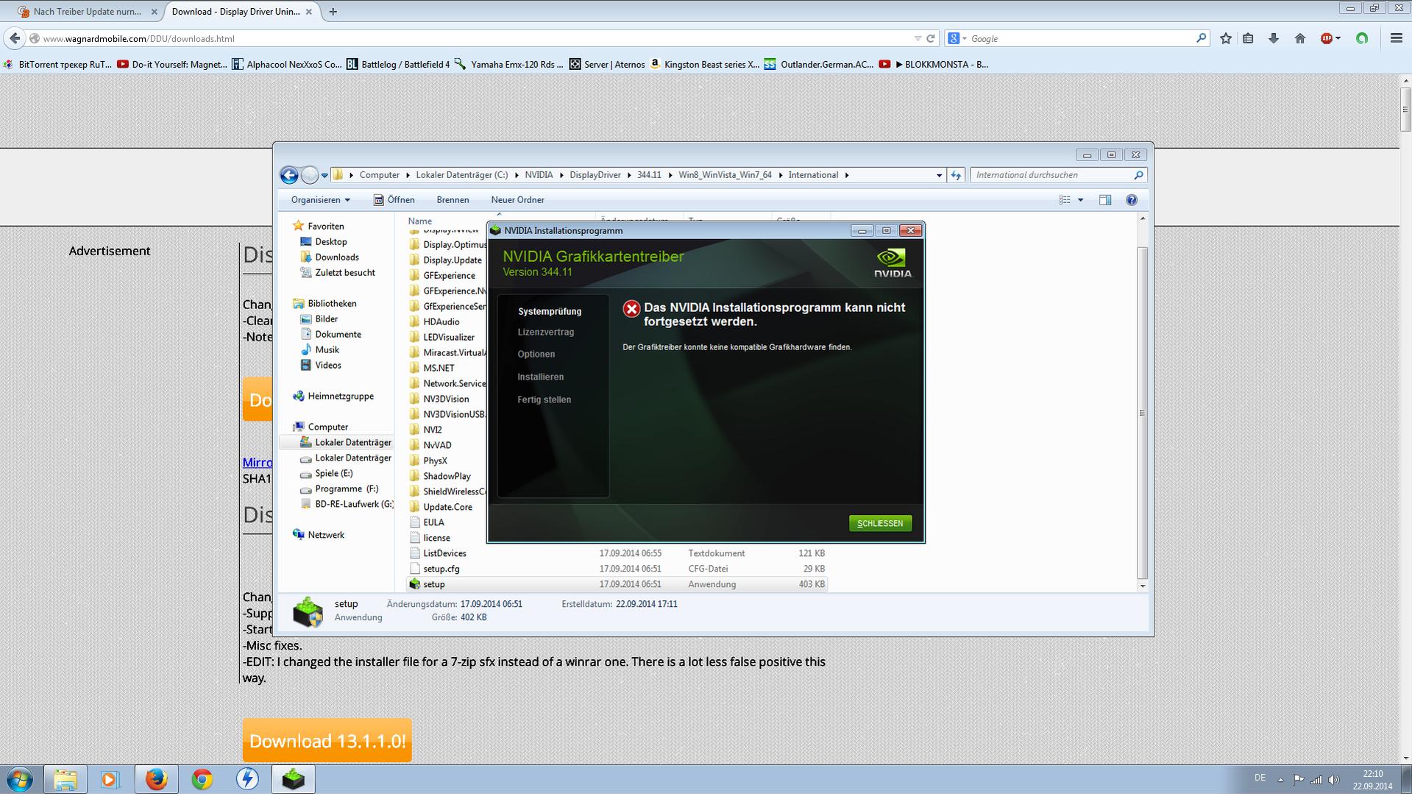The width and height of the screenshot is (1412, 796).
Task: Select BD-RE-Laufwerk (G:) drive
Action: click(353, 505)
